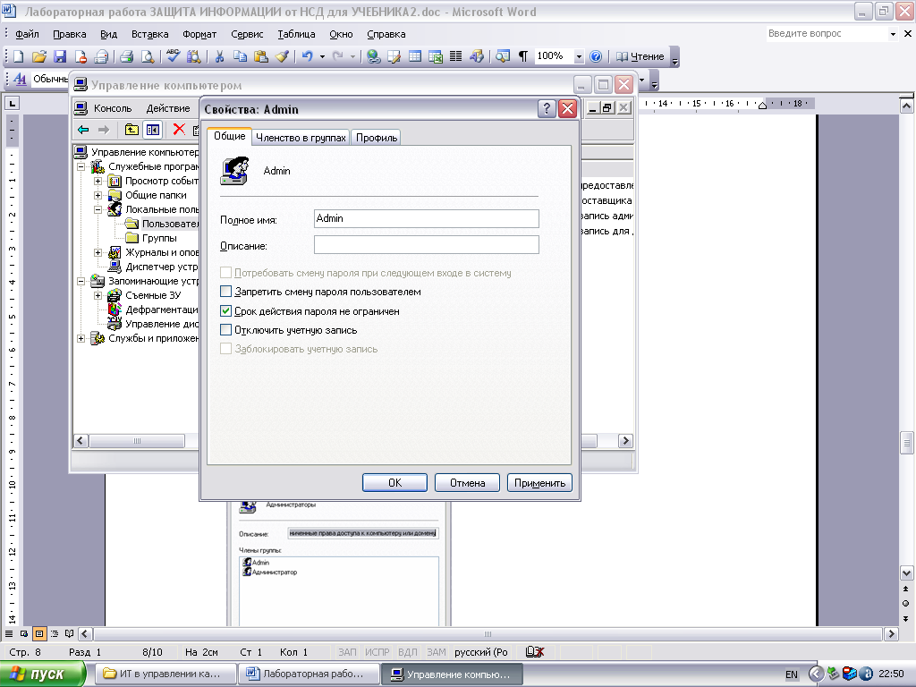Viewport: 916px width, 687px height.
Task: Click the 'Описание' input field
Action: pyautogui.click(x=427, y=245)
